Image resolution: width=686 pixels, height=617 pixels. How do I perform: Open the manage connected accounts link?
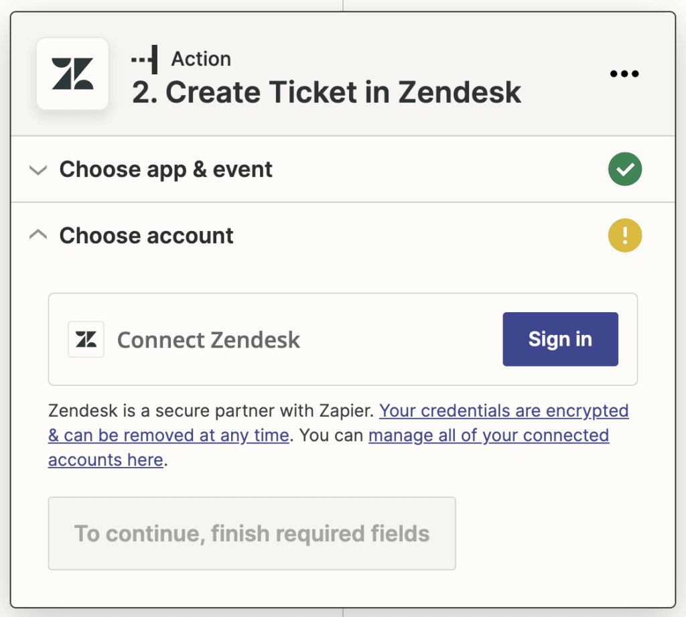coord(488,435)
